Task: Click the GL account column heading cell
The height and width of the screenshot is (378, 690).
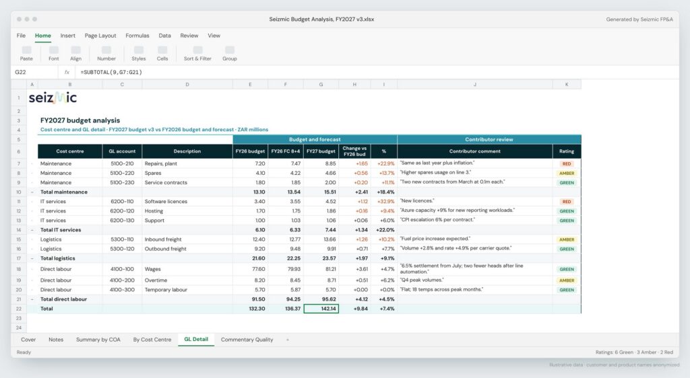Action: coord(123,151)
